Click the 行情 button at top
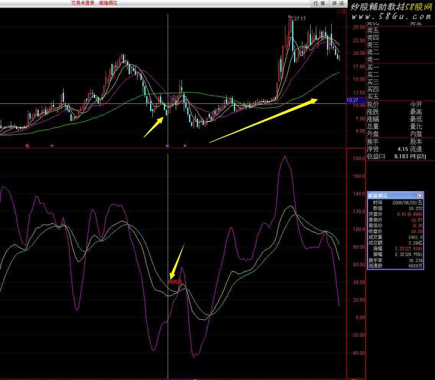The image size is (435, 380). point(319,3)
